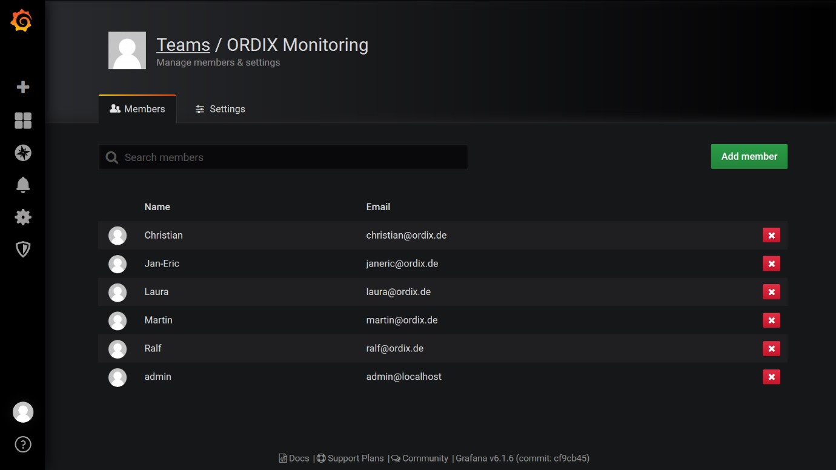Image resolution: width=836 pixels, height=470 pixels.
Task: Open the Docs footer link
Action: pyautogui.click(x=294, y=458)
